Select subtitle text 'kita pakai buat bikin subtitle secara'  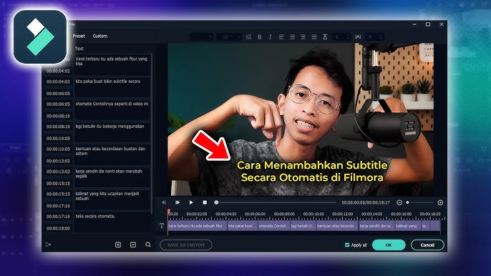[112, 88]
